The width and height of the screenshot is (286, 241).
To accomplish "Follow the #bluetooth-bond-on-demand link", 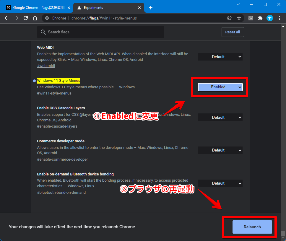I will pyautogui.click(x=61, y=193).
